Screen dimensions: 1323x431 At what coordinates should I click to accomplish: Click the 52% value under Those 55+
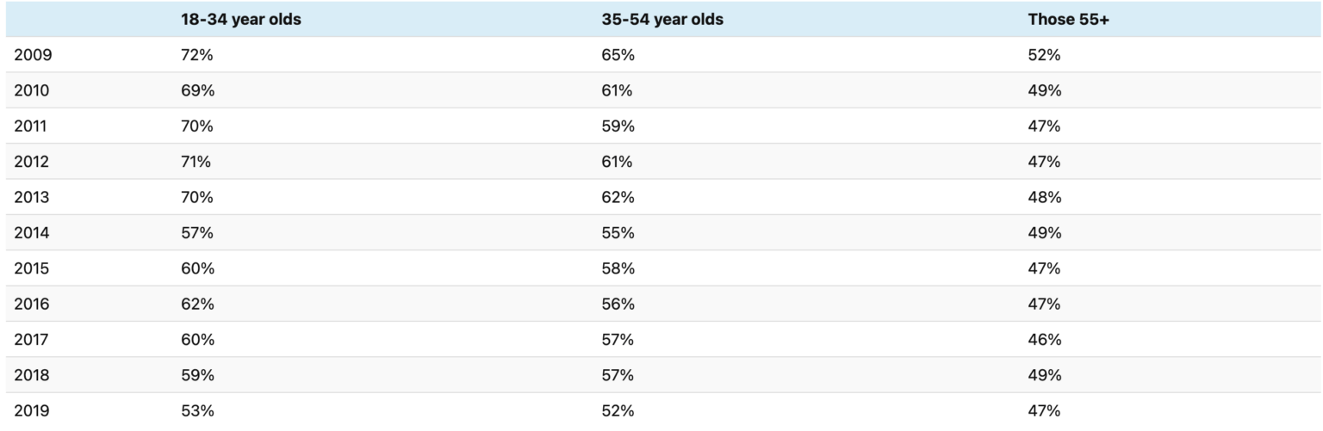pos(1044,55)
